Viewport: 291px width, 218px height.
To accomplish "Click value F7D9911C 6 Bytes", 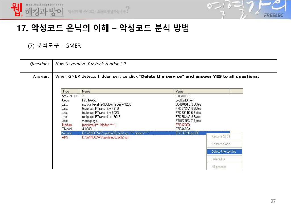I will pyautogui.click(x=188, y=112).
